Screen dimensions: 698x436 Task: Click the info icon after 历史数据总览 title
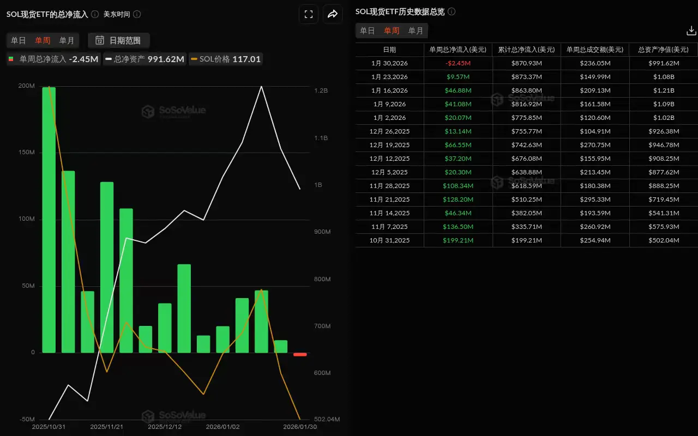click(450, 11)
